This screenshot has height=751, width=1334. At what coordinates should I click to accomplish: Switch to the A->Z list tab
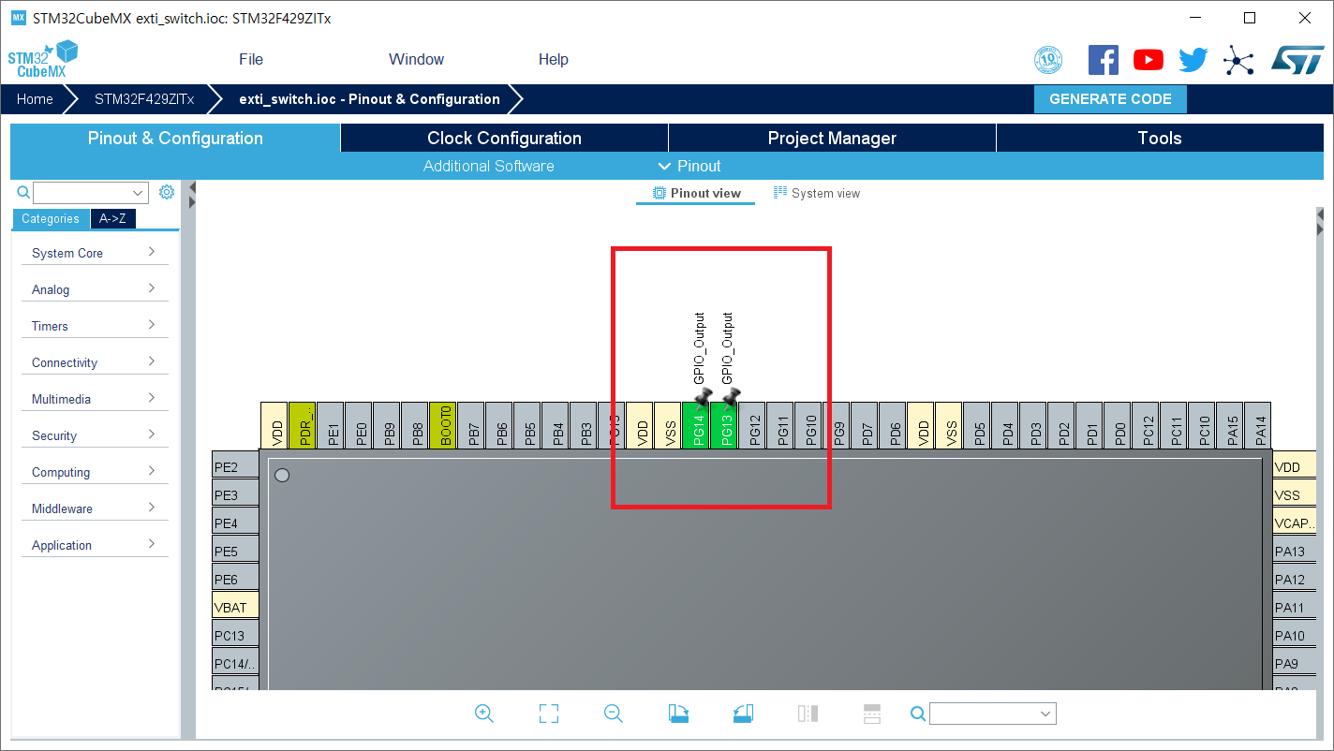(113, 218)
